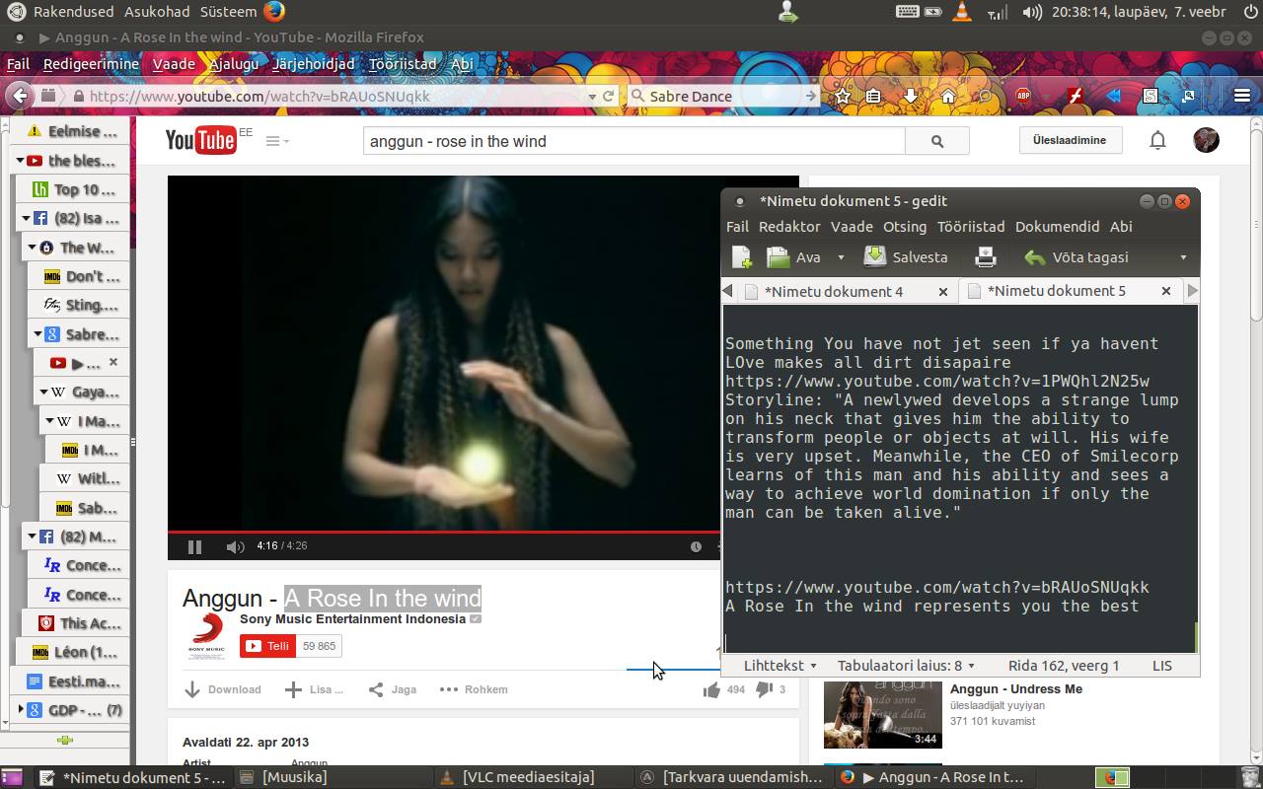Add new tab with green plus
1263x789 pixels.
point(65,741)
